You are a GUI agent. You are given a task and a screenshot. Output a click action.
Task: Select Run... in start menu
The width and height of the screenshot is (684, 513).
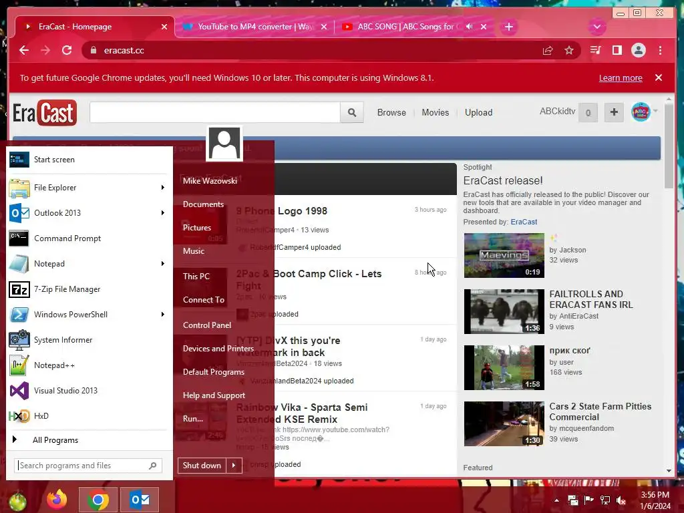point(193,419)
